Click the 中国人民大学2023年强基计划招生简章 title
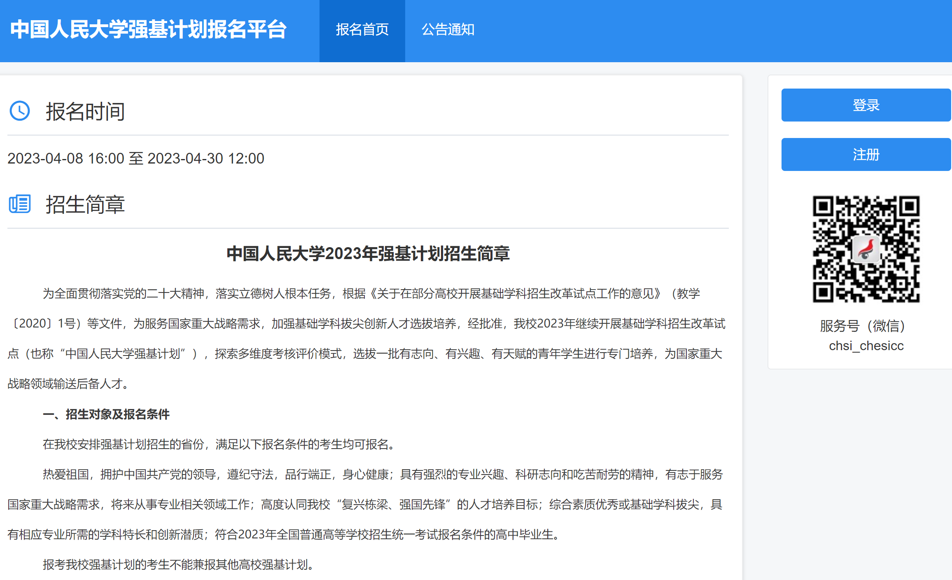The height and width of the screenshot is (580, 952). point(368,253)
